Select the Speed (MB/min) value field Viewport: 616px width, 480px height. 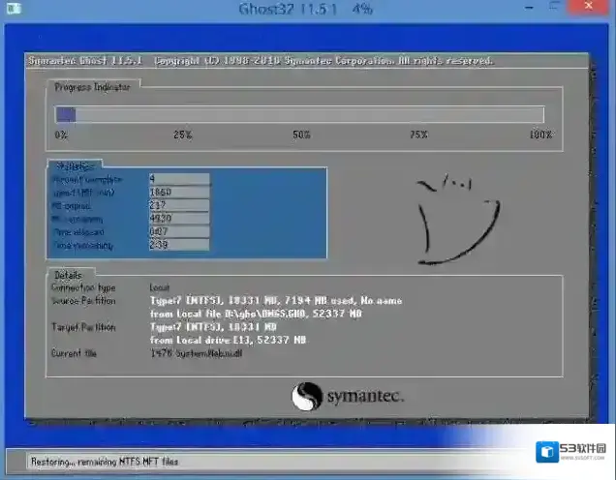(178, 192)
